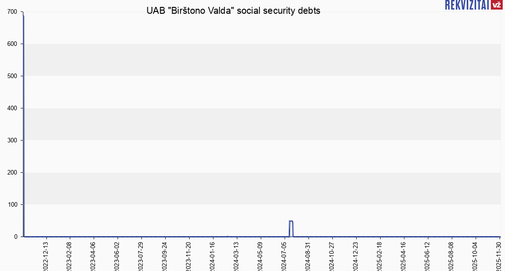Image resolution: width=505 pixels, height=271 pixels.
Task: Click the 100 y-axis label
Action: pyautogui.click(x=13, y=204)
